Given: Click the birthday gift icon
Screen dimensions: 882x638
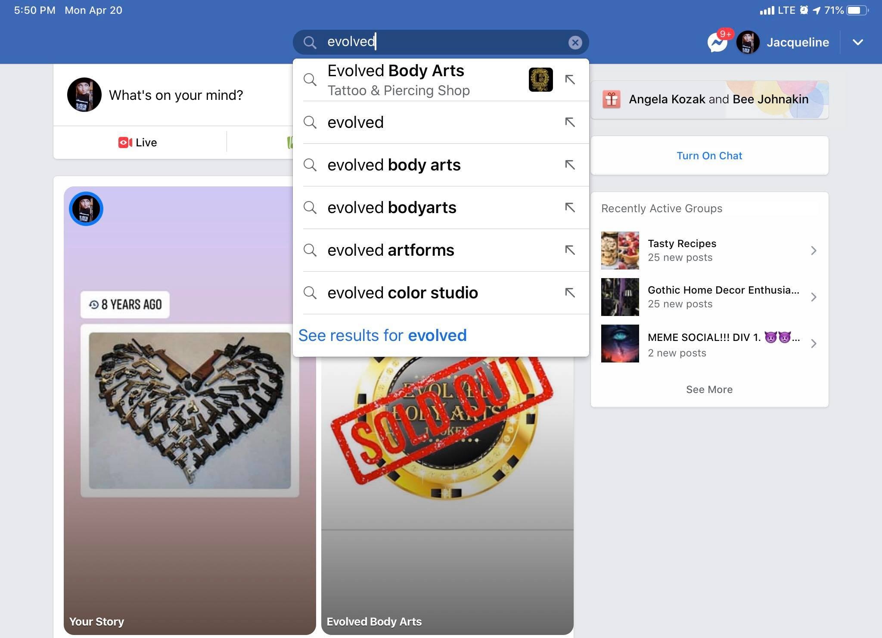Looking at the screenshot, I should (611, 99).
